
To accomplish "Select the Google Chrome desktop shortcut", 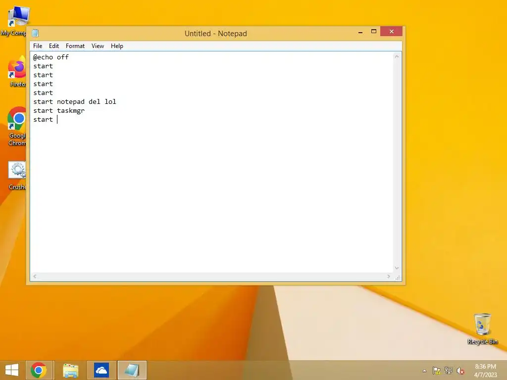I will [16, 126].
